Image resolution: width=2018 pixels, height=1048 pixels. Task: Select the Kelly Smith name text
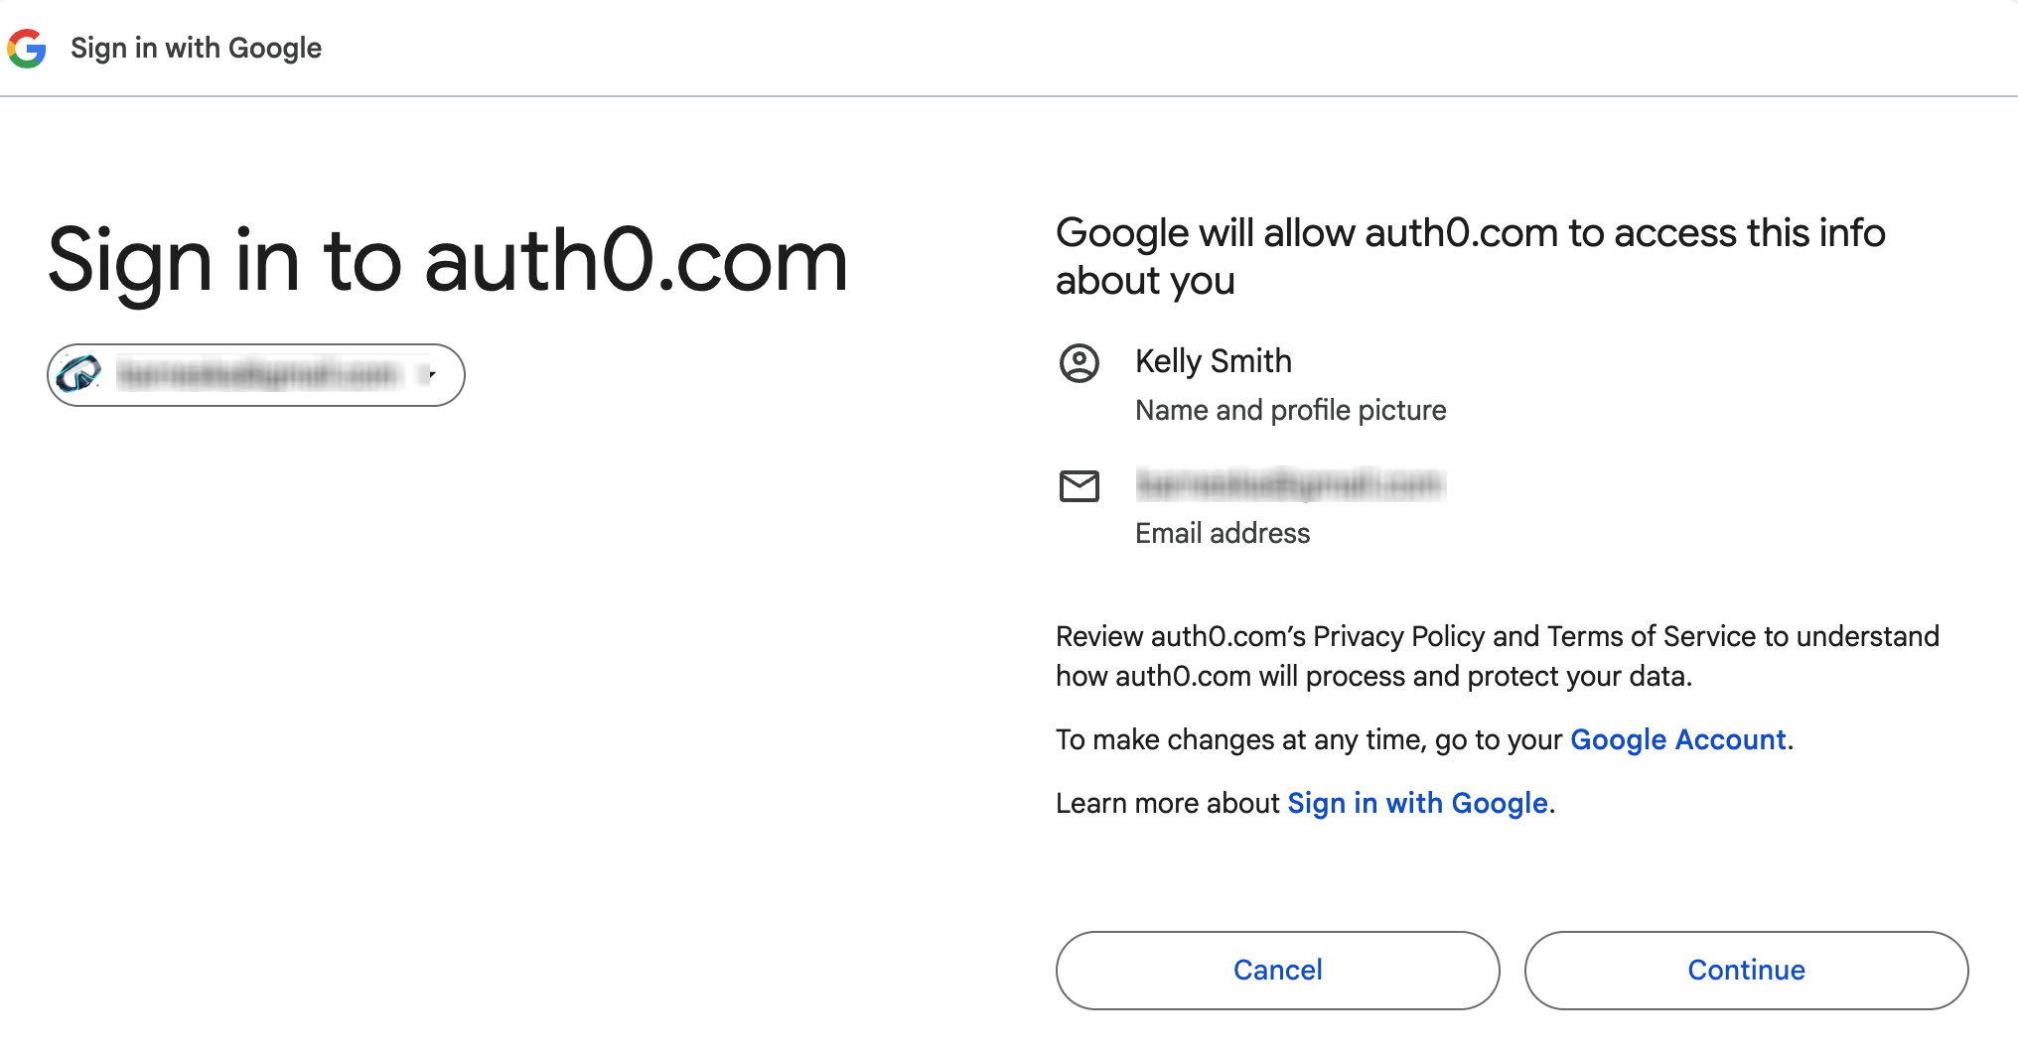point(1213,361)
